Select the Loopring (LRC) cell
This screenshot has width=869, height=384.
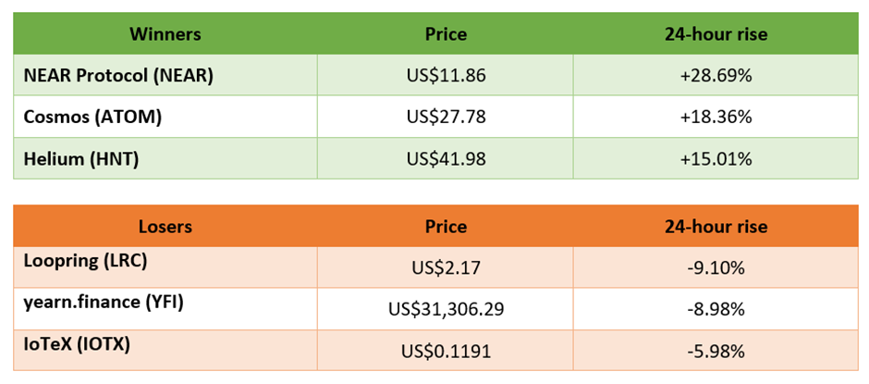click(x=165, y=267)
